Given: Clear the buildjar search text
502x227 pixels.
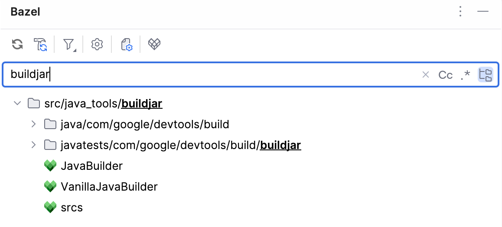Looking at the screenshot, I should click(x=426, y=75).
